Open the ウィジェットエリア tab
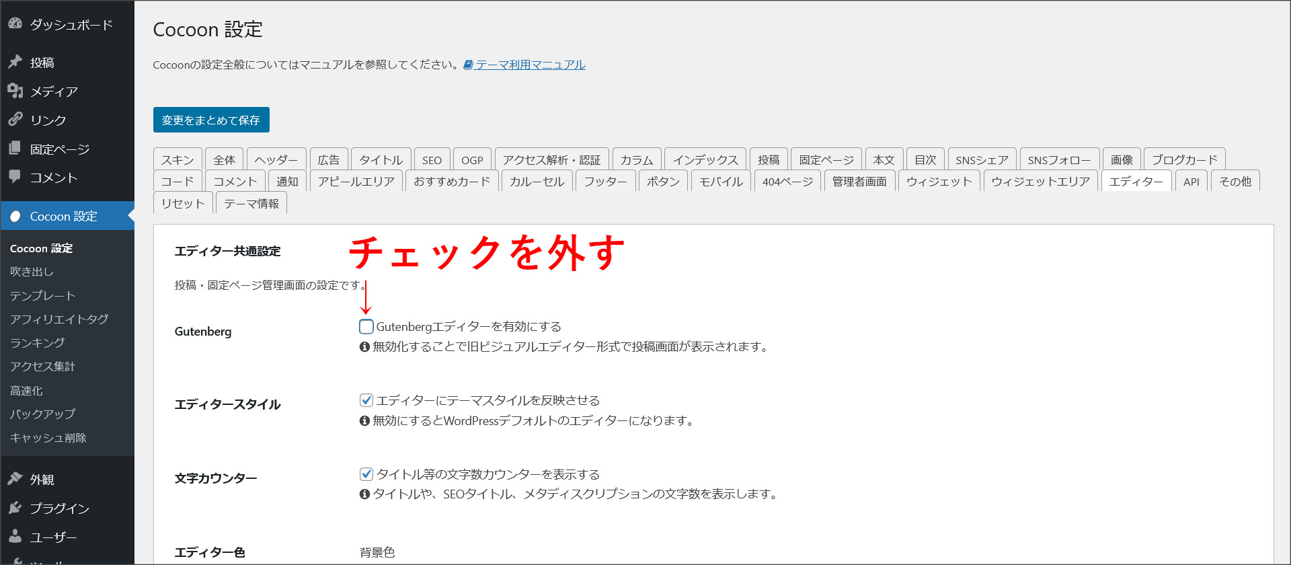Viewport: 1291px width, 565px height. tap(1041, 181)
